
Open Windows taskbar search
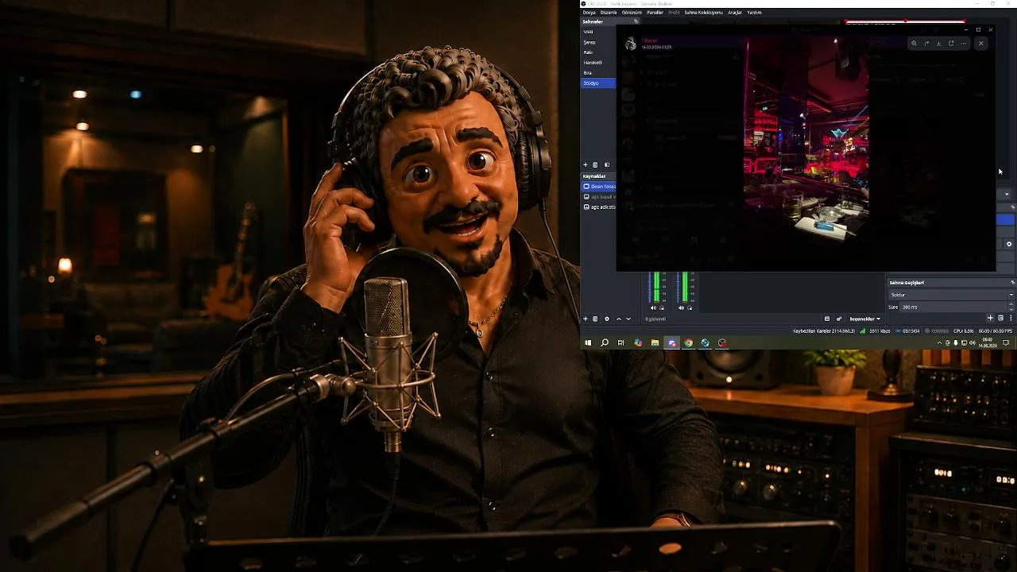tap(605, 343)
